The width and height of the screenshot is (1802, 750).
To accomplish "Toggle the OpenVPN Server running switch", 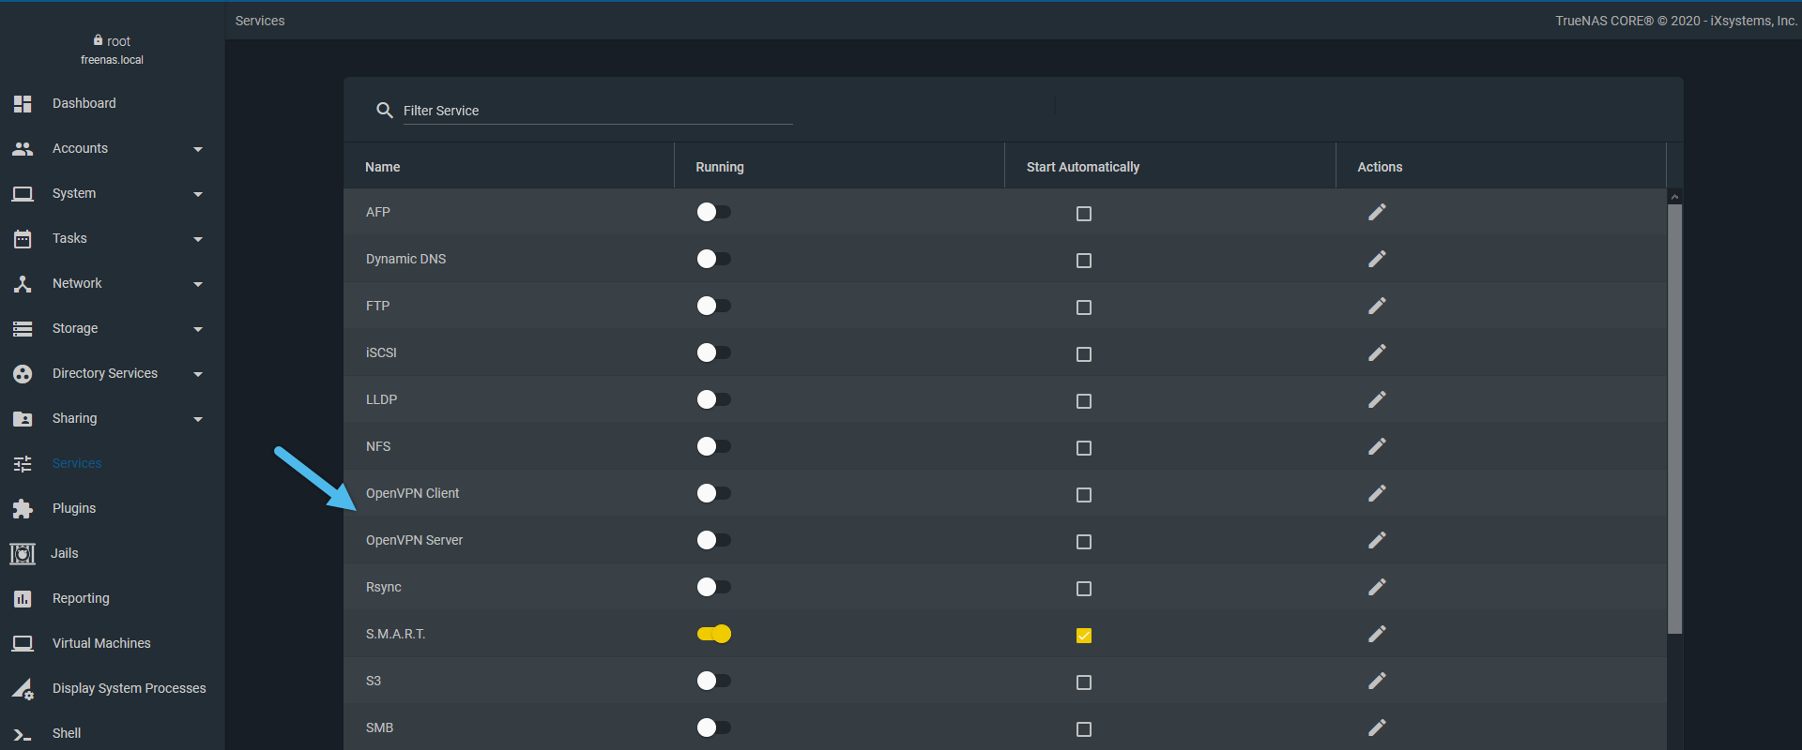I will [x=713, y=540].
